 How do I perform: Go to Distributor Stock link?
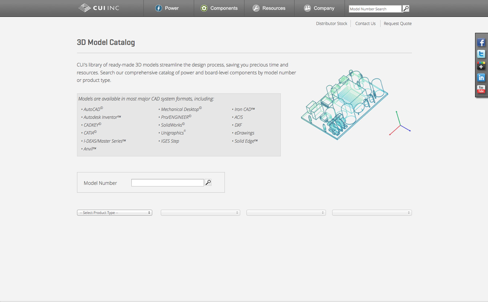click(x=331, y=24)
